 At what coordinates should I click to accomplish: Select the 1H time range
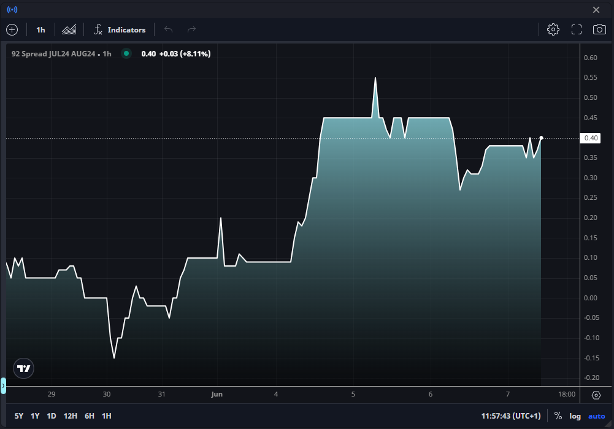pyautogui.click(x=107, y=416)
